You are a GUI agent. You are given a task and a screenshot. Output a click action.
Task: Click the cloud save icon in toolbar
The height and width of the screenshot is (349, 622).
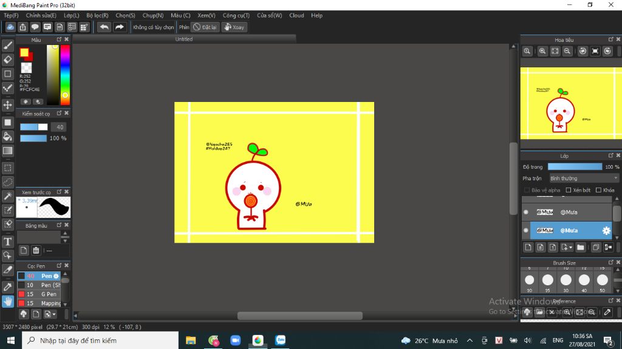pyautogui.click(x=10, y=27)
